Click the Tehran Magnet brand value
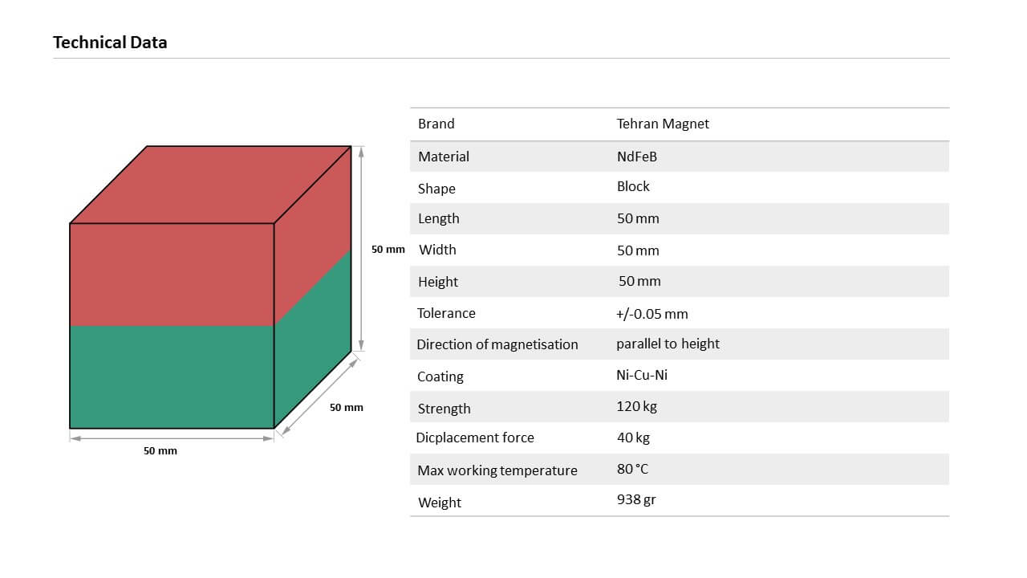This screenshot has height=578, width=1027. pos(663,124)
